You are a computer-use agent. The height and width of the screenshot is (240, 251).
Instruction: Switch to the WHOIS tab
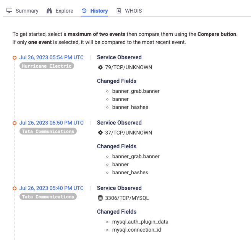click(133, 11)
